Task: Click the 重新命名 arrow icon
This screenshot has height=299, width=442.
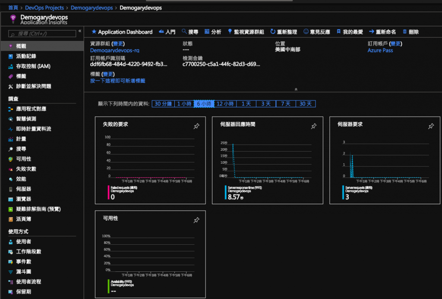Action: point(372,31)
